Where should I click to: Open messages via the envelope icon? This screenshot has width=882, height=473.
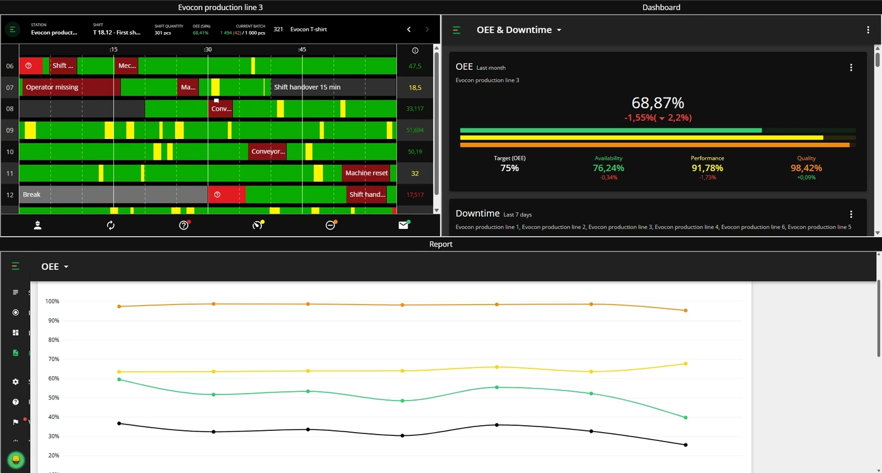[404, 225]
